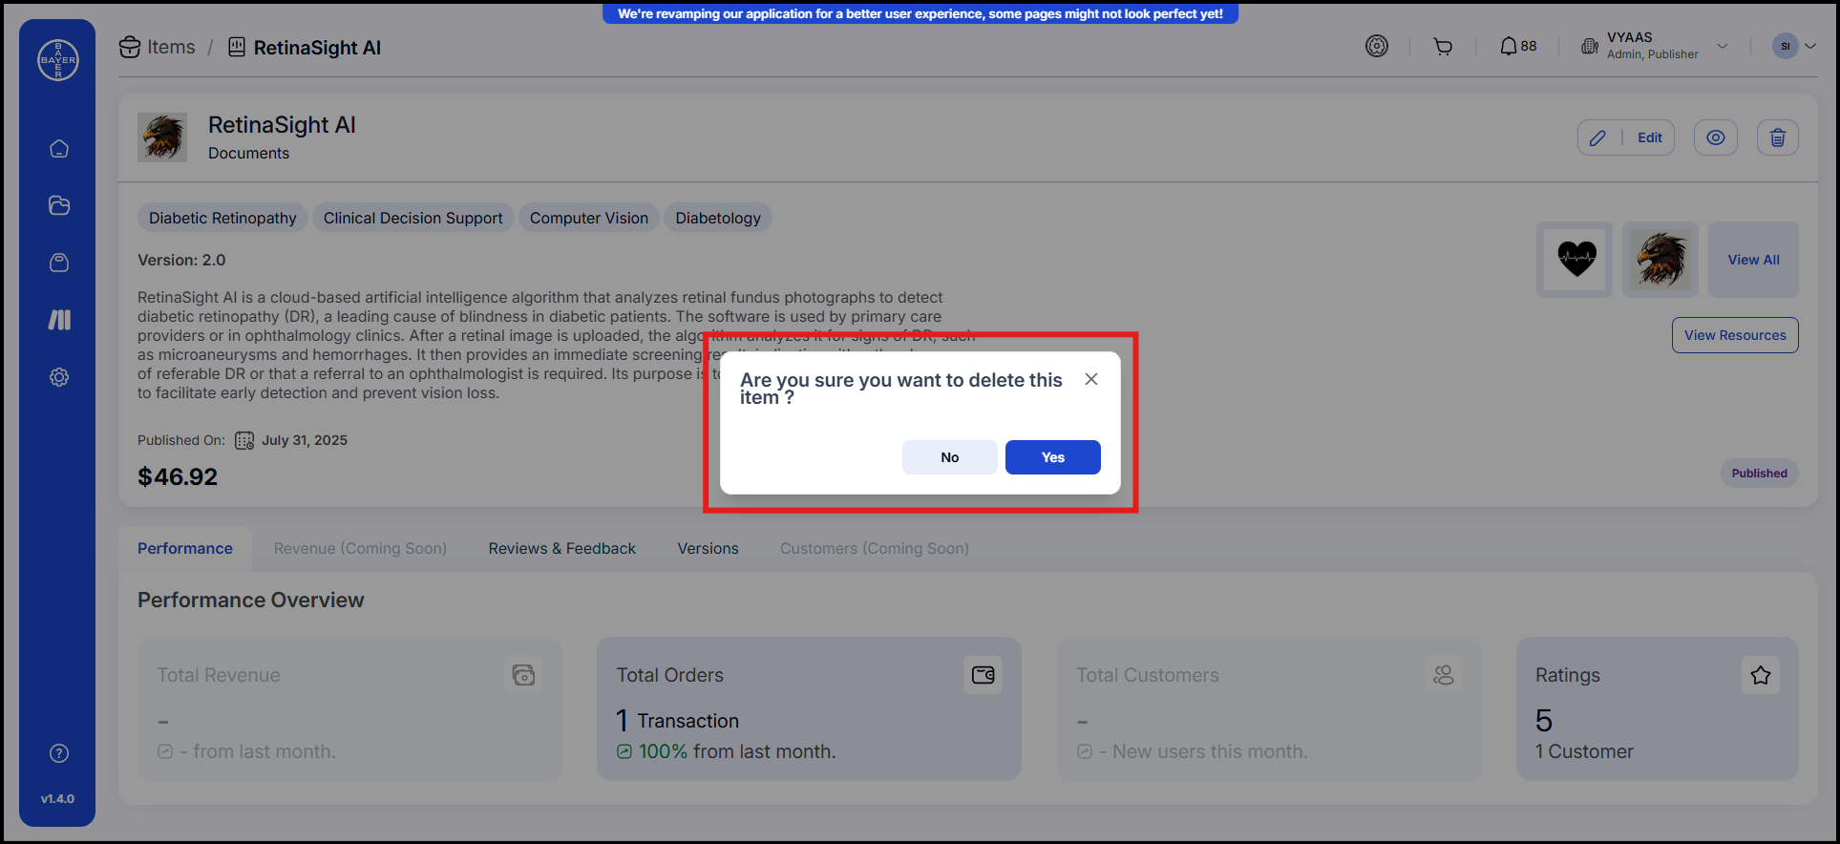Open the library books icon in sidebar

pyautogui.click(x=59, y=320)
